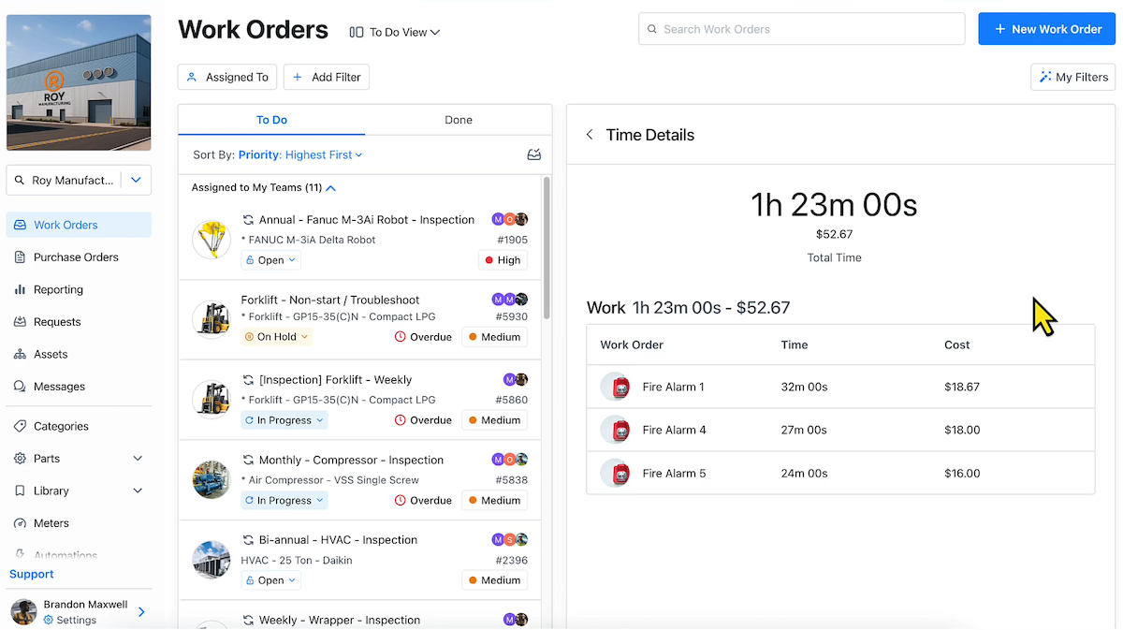Click the back arrow in Time Details
This screenshot has width=1123, height=630.
[590, 135]
